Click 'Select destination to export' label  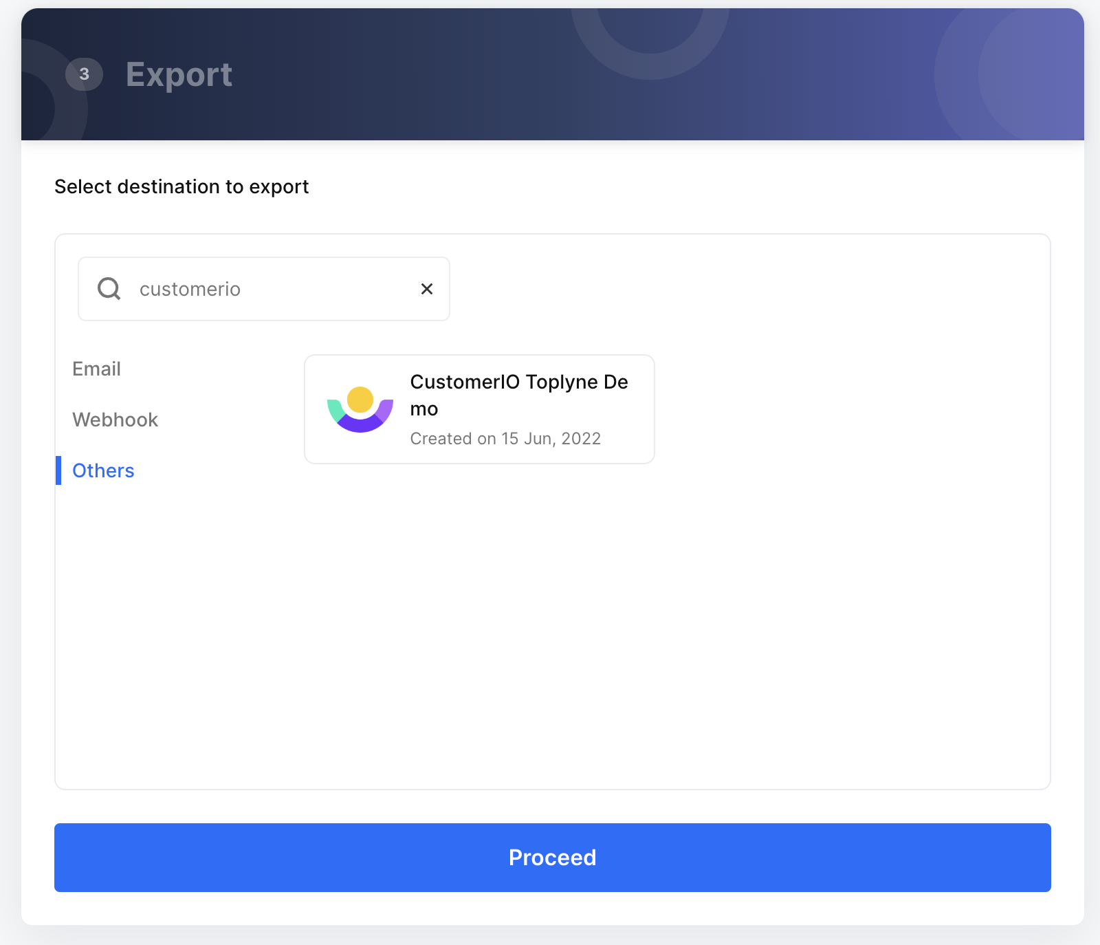tap(181, 187)
